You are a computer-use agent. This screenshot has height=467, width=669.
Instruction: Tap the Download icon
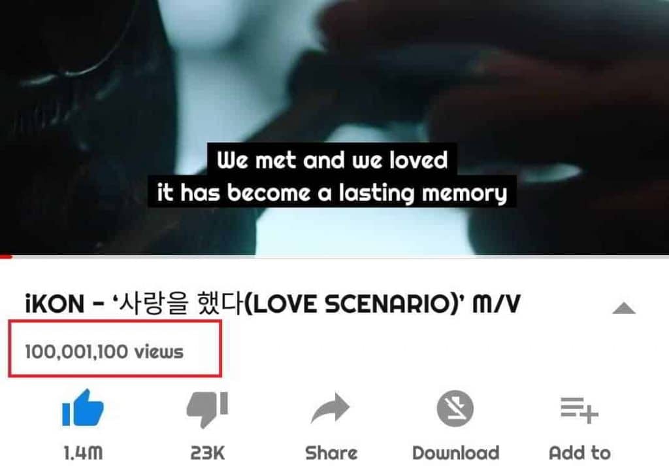(455, 409)
